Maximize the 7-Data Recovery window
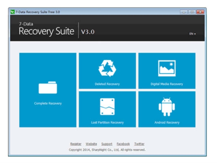The width and height of the screenshot is (217, 163). coord(192,12)
